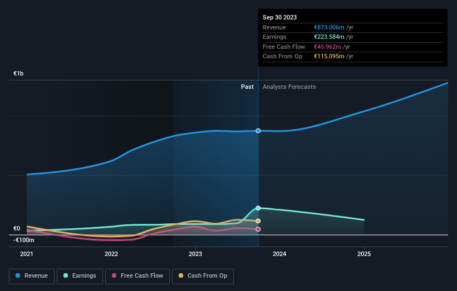Click the Analysts Forecasts label
457x291 pixels.
[289, 87]
